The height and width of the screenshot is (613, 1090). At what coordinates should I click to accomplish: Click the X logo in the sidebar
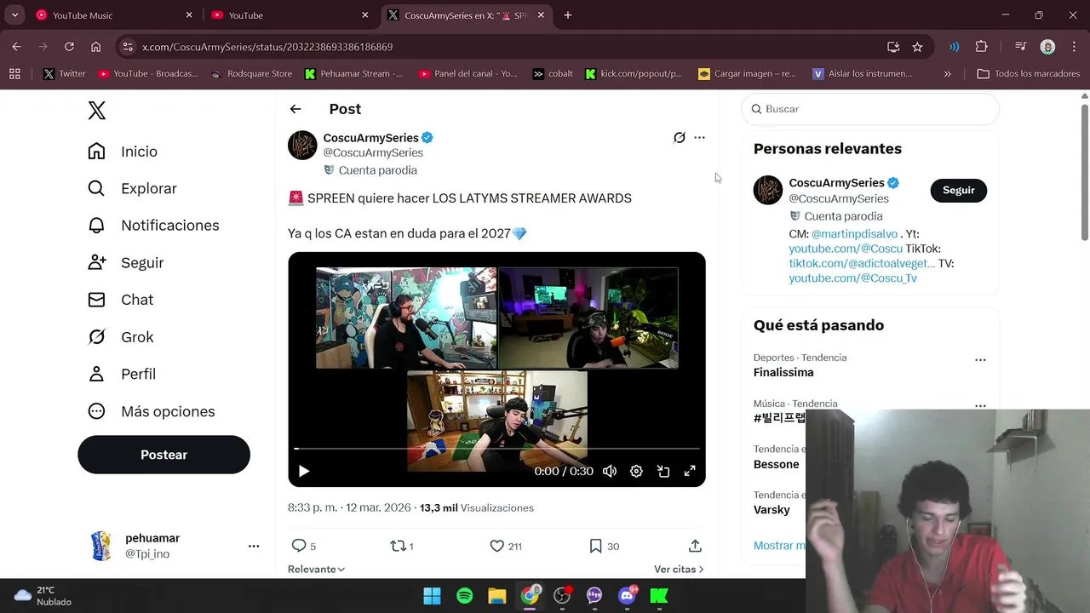tap(97, 110)
